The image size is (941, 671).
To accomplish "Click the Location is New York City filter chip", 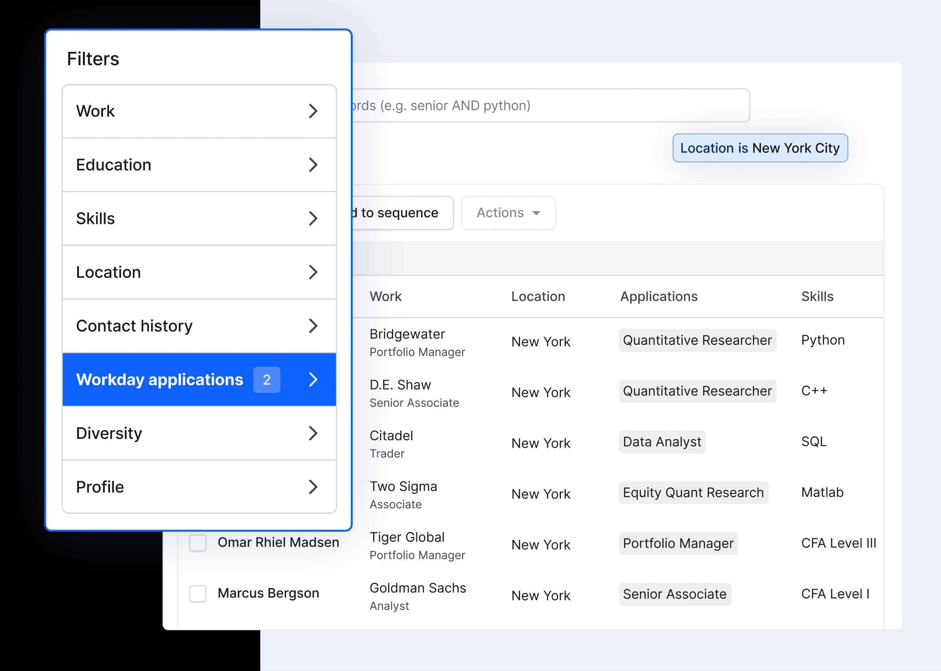I will [760, 148].
